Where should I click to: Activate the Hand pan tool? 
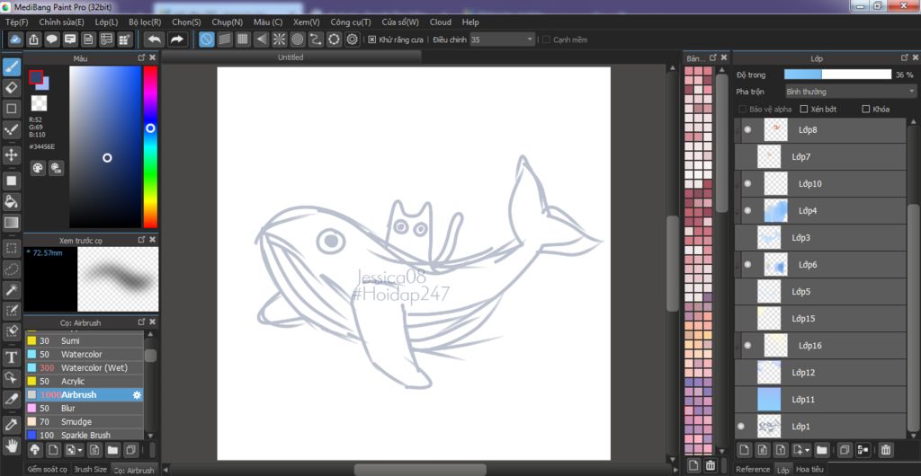point(12,445)
